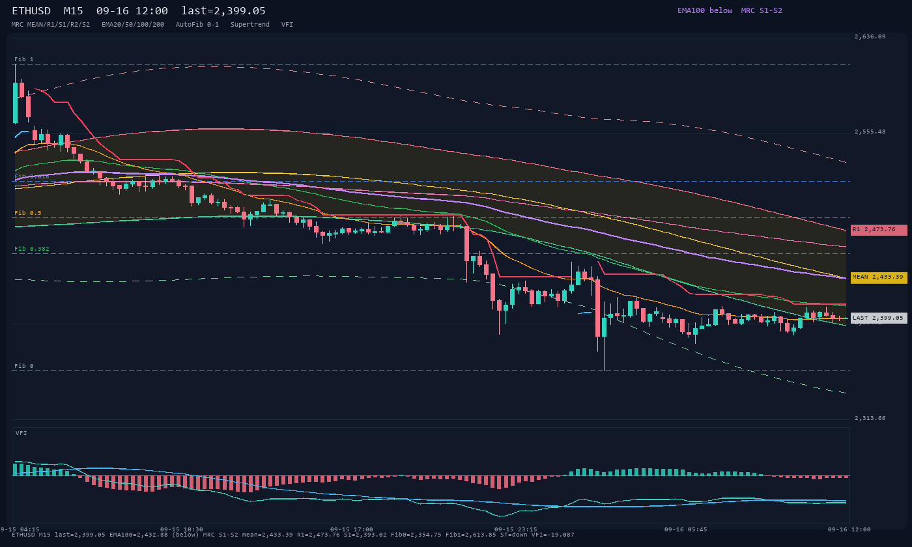Click the Fib 0.618 level label
912x547 pixels.
click(x=32, y=176)
